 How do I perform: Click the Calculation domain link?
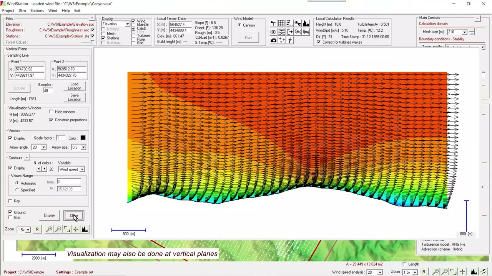click(433, 24)
